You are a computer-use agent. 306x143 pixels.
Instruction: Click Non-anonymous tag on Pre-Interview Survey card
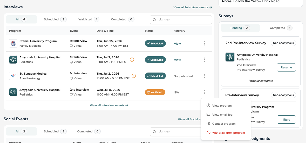pos(283,95)
